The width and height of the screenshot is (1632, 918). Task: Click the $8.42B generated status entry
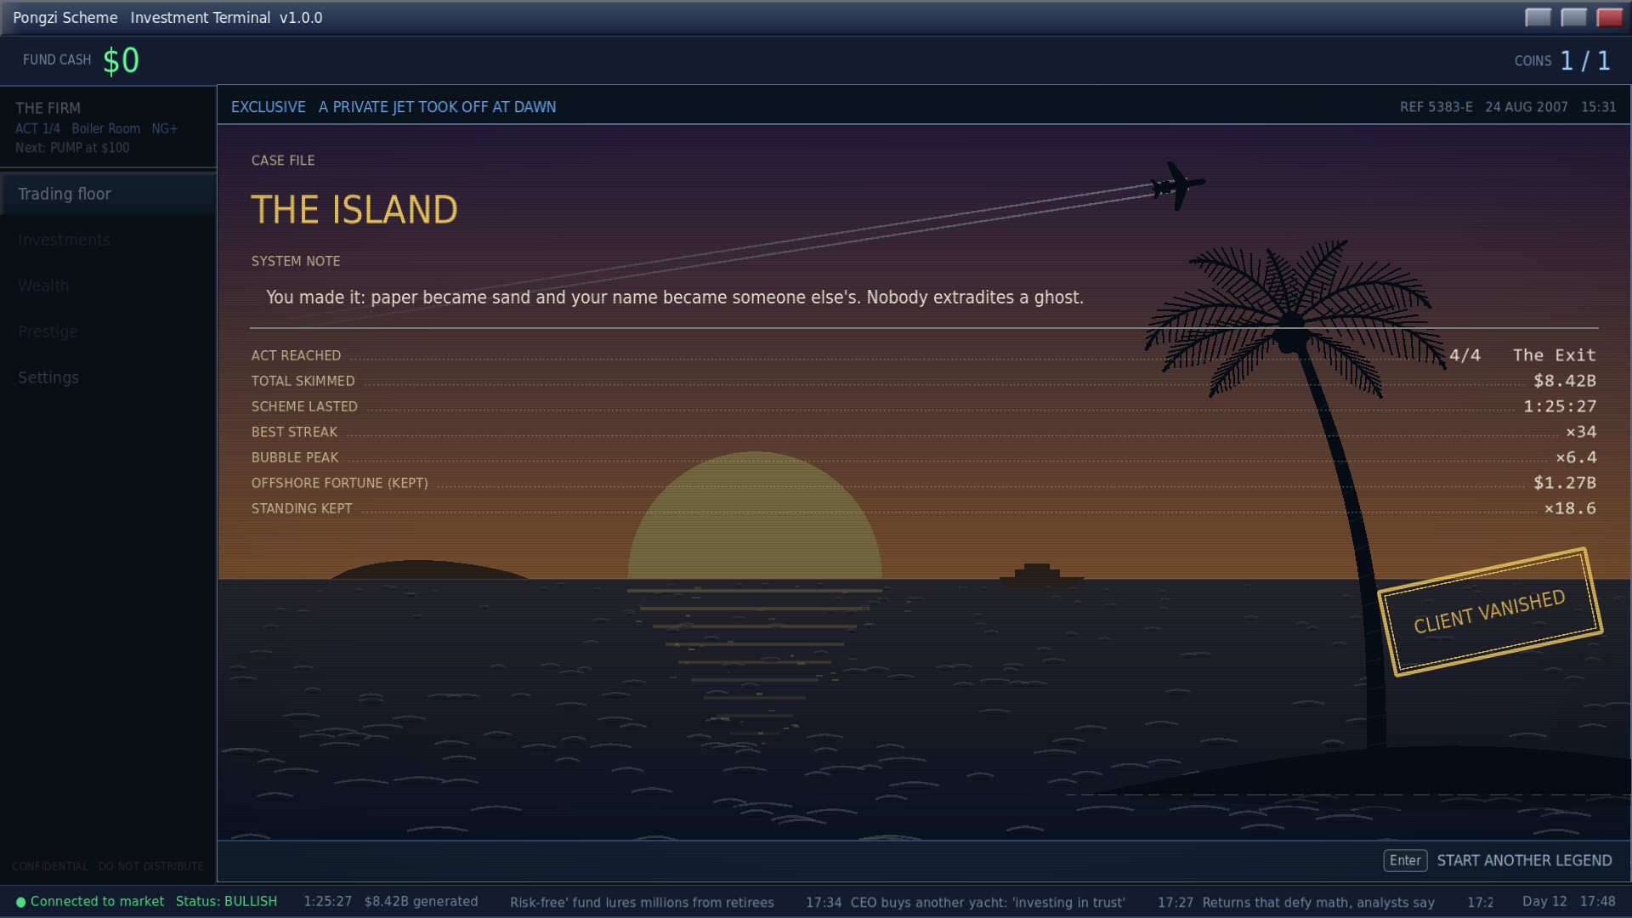pyautogui.click(x=421, y=902)
